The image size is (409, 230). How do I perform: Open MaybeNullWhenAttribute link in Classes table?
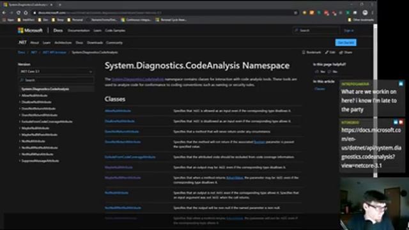coord(123,178)
